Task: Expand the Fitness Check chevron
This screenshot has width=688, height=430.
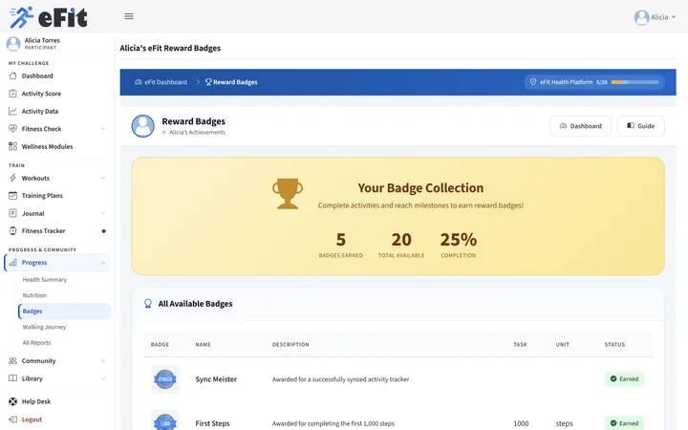Action: click(x=102, y=129)
